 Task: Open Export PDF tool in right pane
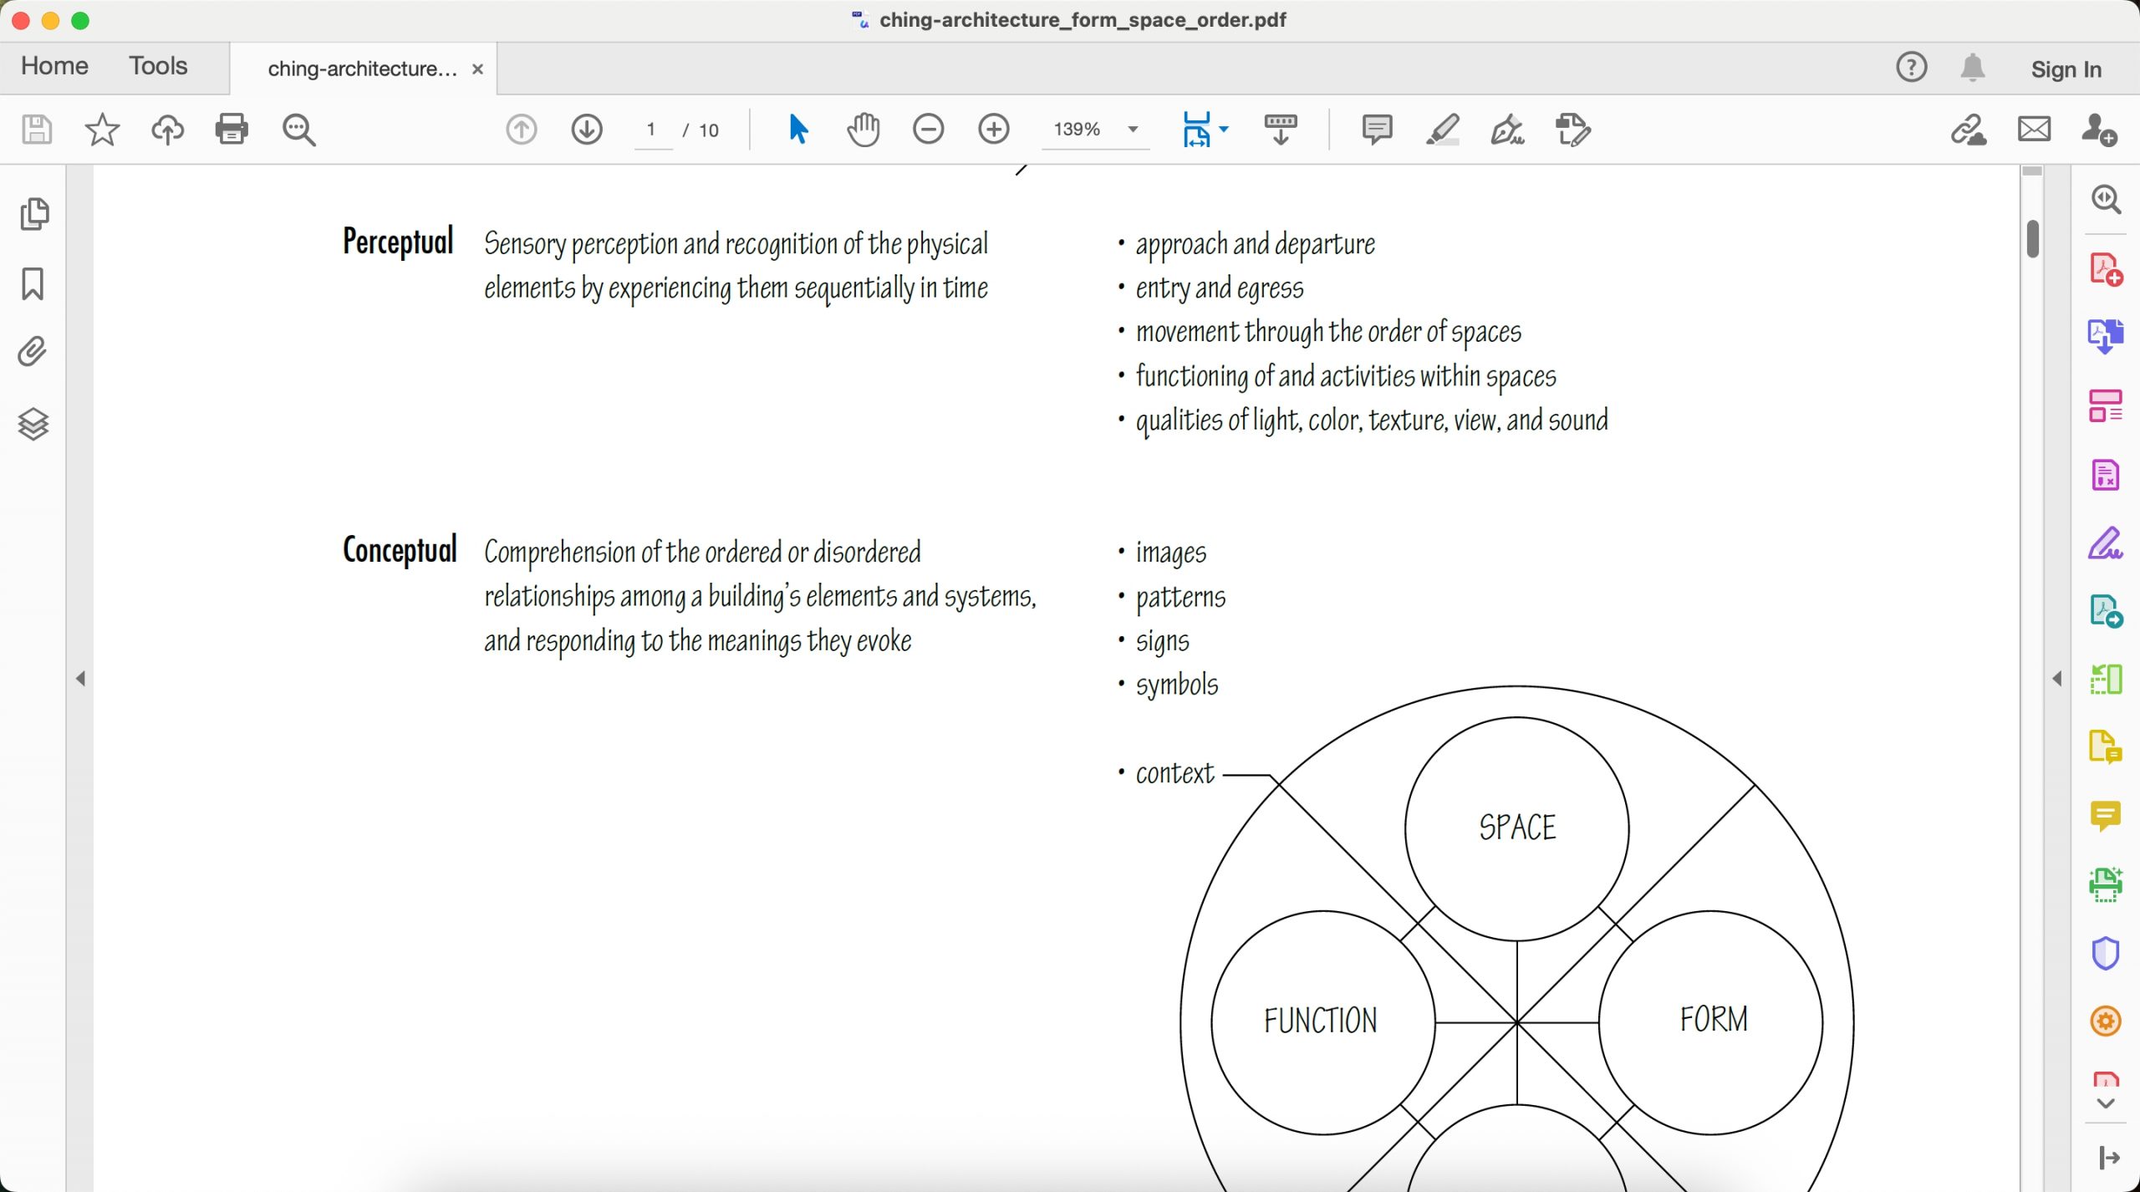(2106, 337)
